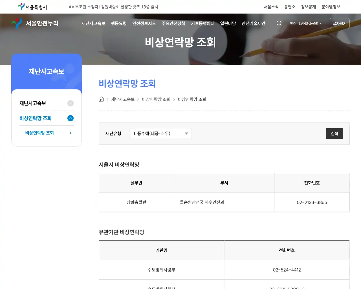Click the home icon in breadcrumb
Image resolution: width=361 pixels, height=289 pixels.
[x=101, y=99]
